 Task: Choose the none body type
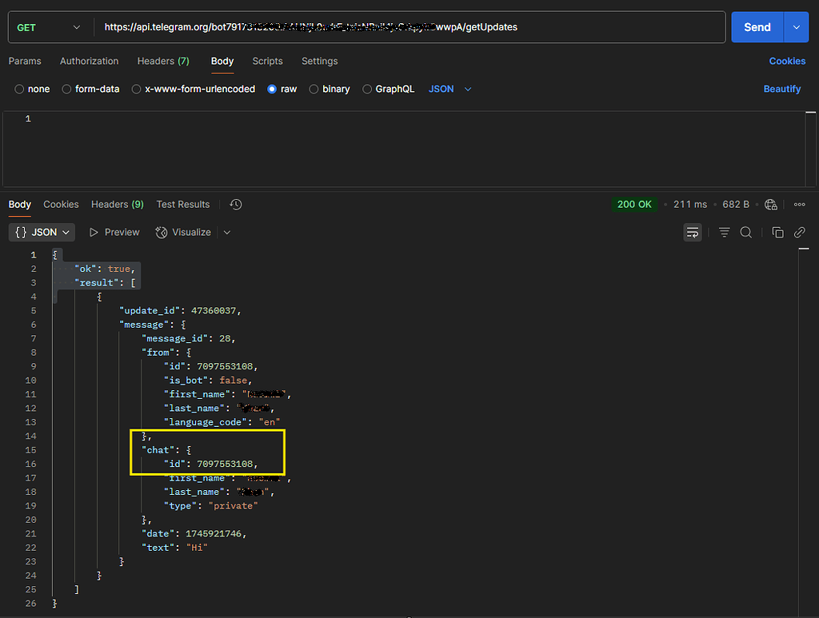click(x=32, y=89)
